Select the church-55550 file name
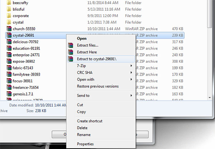 tap(24, 29)
